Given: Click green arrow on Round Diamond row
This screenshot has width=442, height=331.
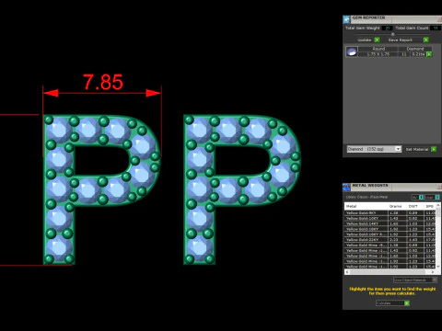Looking at the screenshot, I should pyautogui.click(x=429, y=54).
